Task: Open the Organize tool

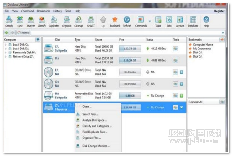Action: [x=67, y=22]
